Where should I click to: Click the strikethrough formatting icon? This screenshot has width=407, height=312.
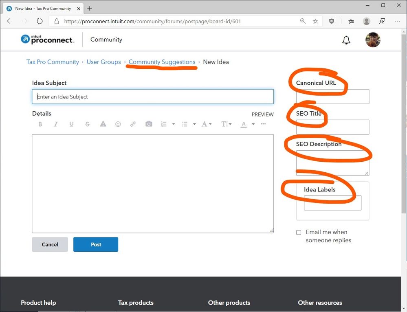click(87, 124)
